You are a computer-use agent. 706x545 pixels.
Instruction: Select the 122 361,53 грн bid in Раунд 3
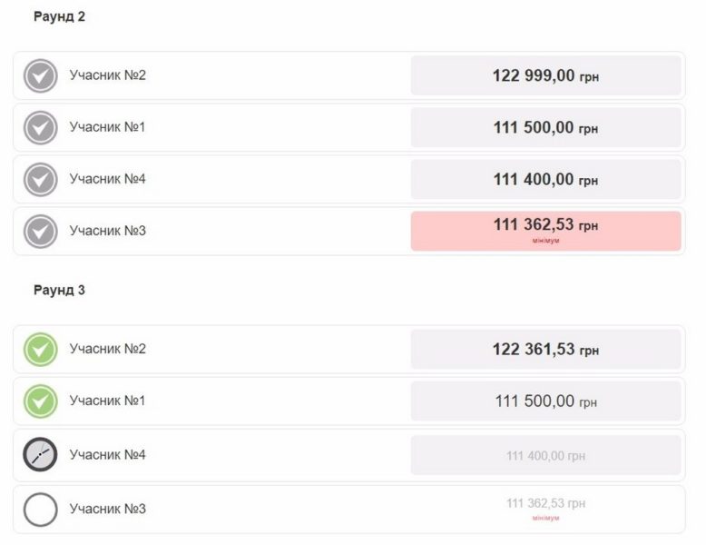[x=545, y=350]
